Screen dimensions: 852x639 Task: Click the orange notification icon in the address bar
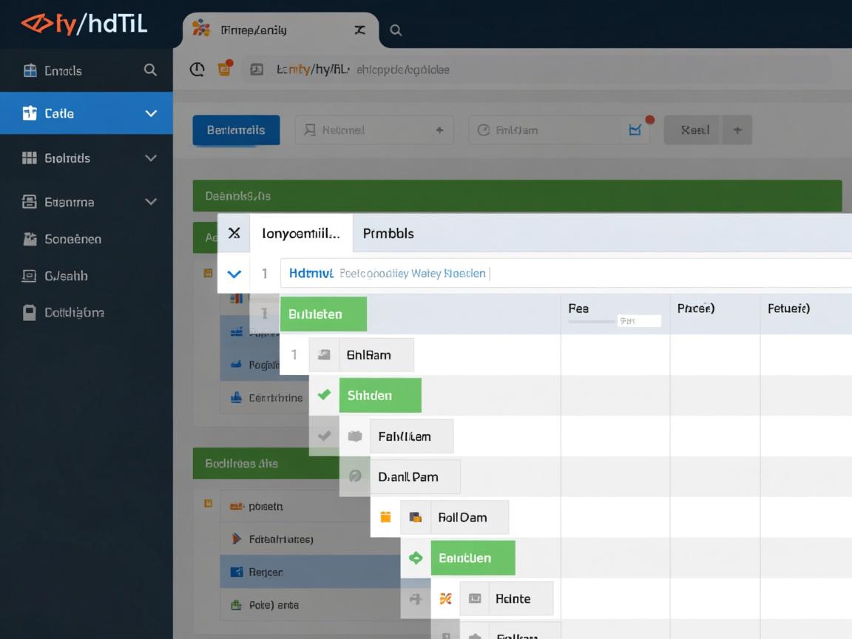pyautogui.click(x=224, y=69)
